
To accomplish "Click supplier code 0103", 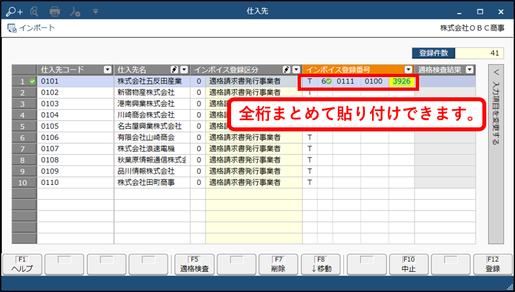I will 50,104.
